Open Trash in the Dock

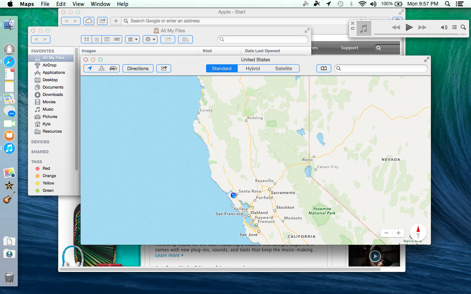tap(9, 278)
